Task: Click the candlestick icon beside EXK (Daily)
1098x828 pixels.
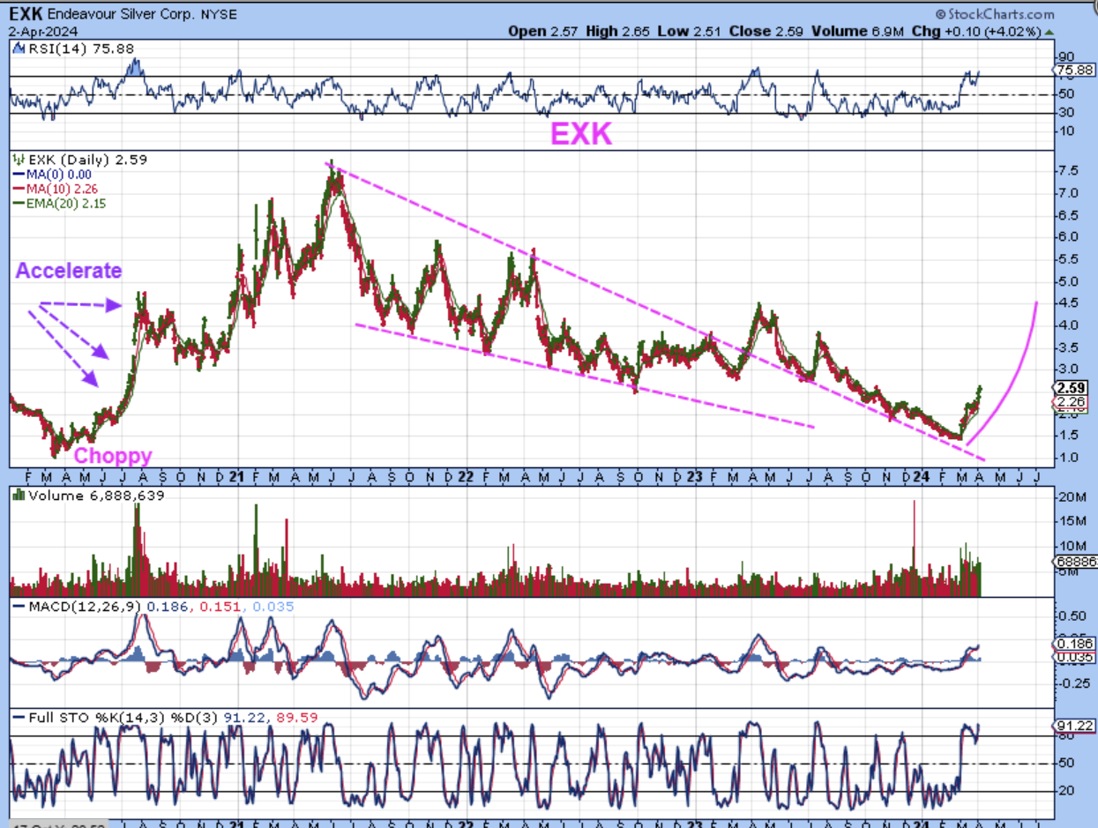Action: (17, 160)
